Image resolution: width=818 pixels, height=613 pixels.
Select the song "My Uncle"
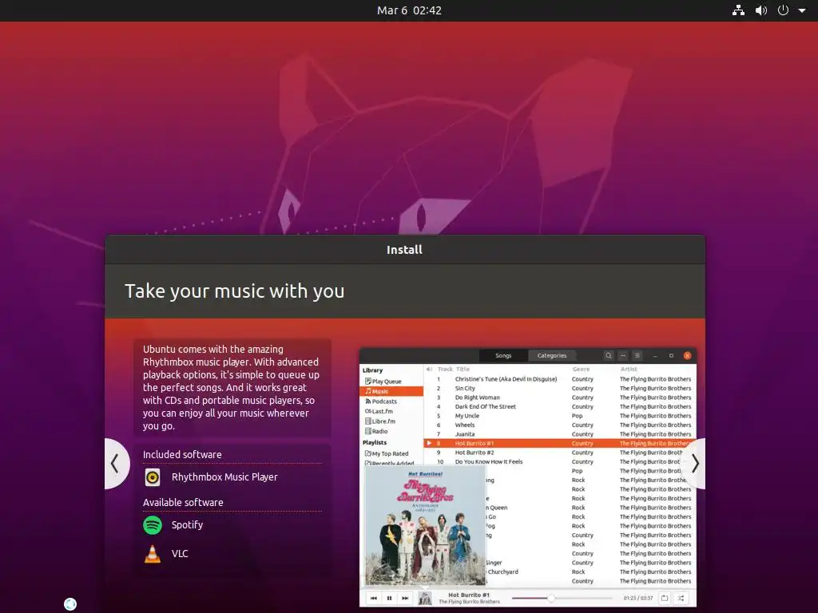[467, 416]
